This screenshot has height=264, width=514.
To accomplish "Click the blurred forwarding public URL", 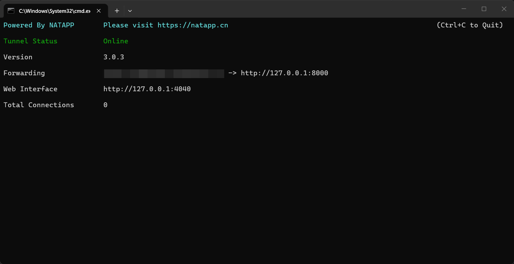I will point(164,73).
